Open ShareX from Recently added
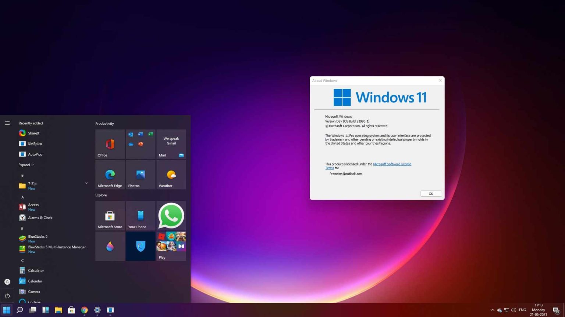Screen dimensions: 565x317 click(x=33, y=133)
